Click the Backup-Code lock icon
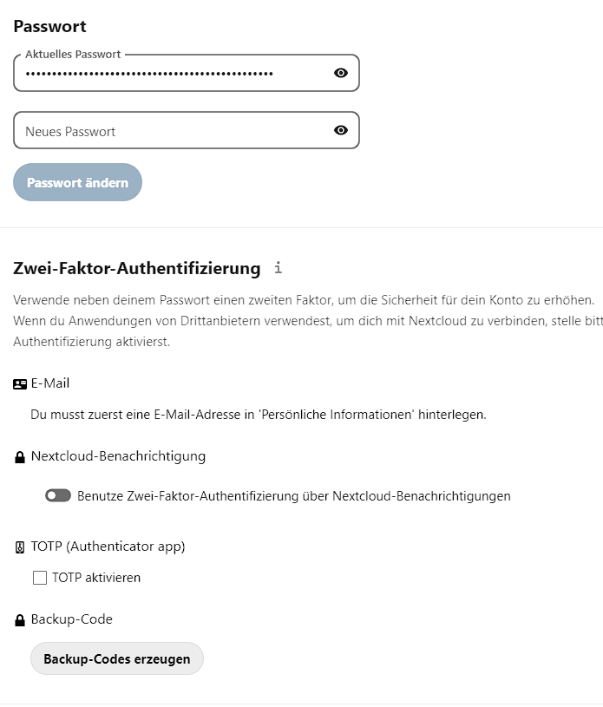The width and height of the screenshot is (603, 707). [20, 620]
